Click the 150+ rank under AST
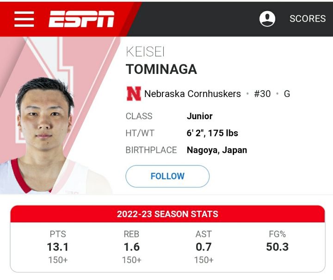Viewport: 333px width, 280px height. coord(203,260)
